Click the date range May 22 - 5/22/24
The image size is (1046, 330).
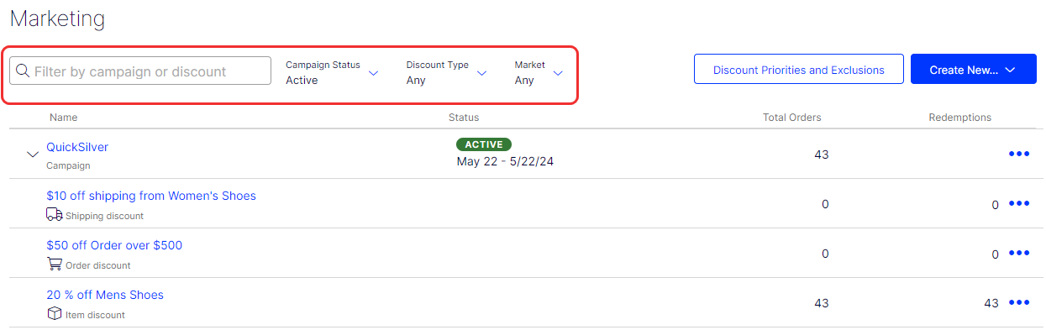[x=505, y=161]
